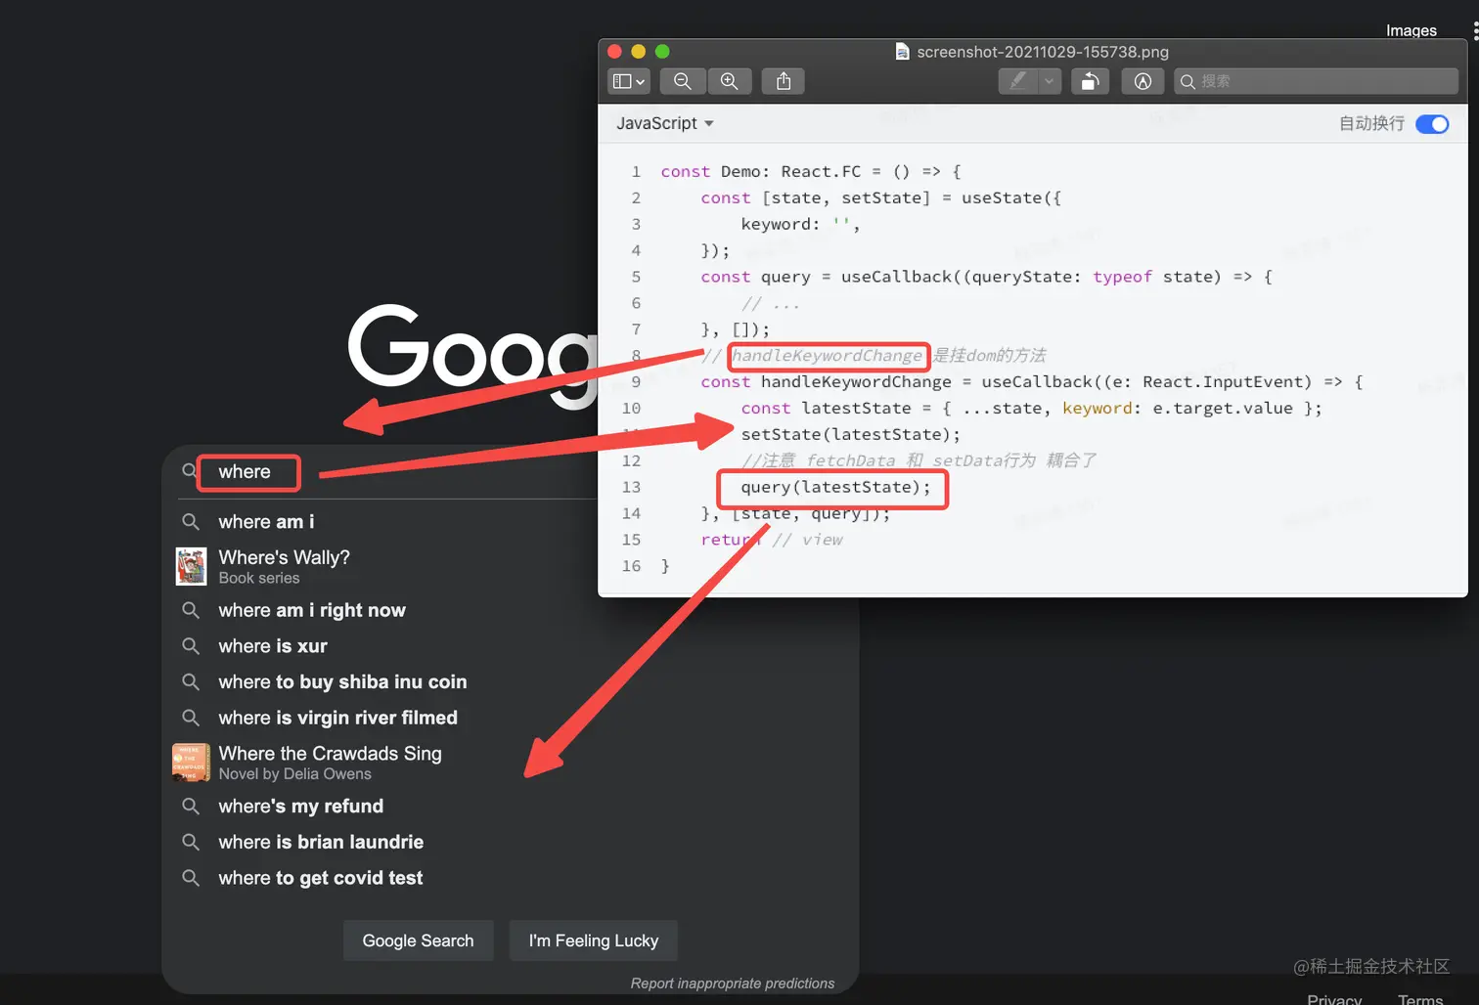Image resolution: width=1479 pixels, height=1005 pixels.
Task: Click the zoom out magnifier in Preview toolbar
Action: tap(683, 81)
